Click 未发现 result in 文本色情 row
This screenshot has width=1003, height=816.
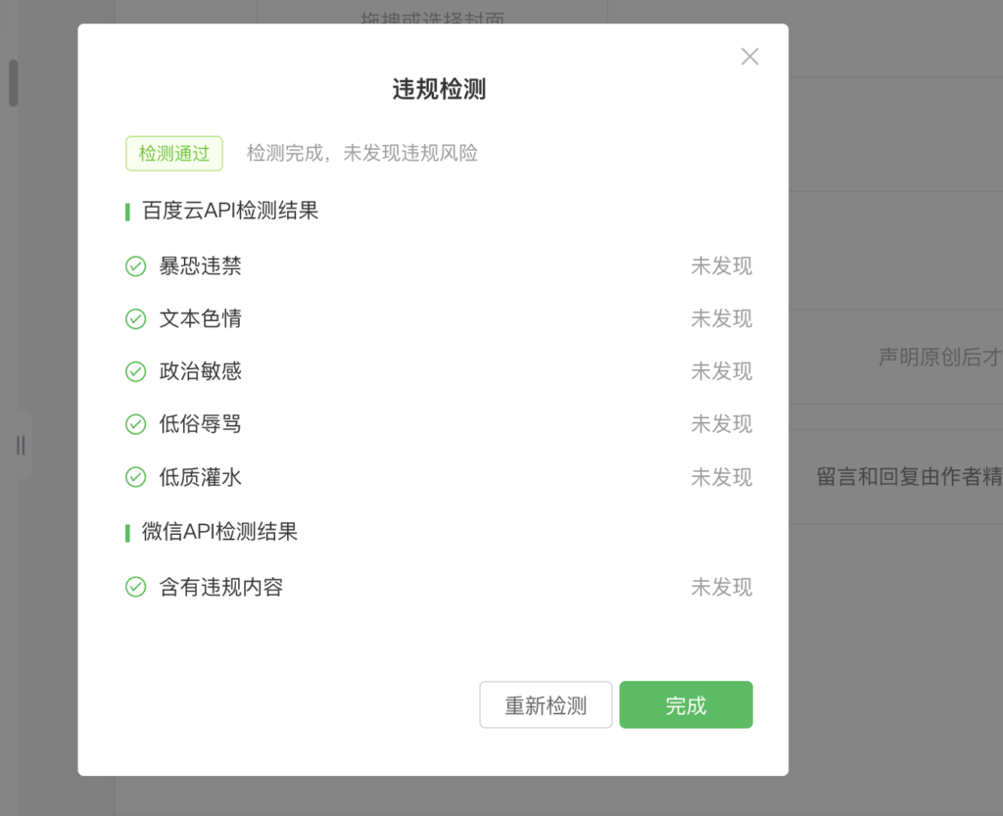(722, 318)
